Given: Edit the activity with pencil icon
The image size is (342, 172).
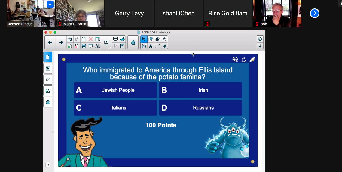Looking at the screenshot, I should click(252, 60).
